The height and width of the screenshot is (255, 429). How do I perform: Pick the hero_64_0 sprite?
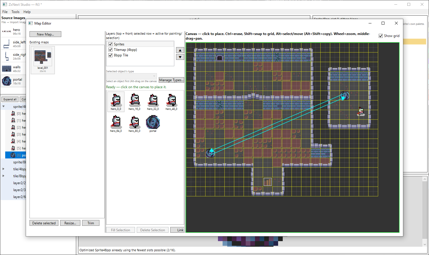coord(116,123)
